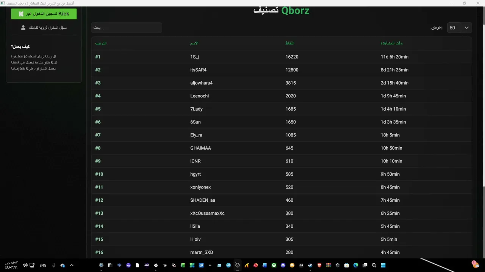Select the username Ely_ra
This screenshot has height=272, width=485.
[196, 135]
